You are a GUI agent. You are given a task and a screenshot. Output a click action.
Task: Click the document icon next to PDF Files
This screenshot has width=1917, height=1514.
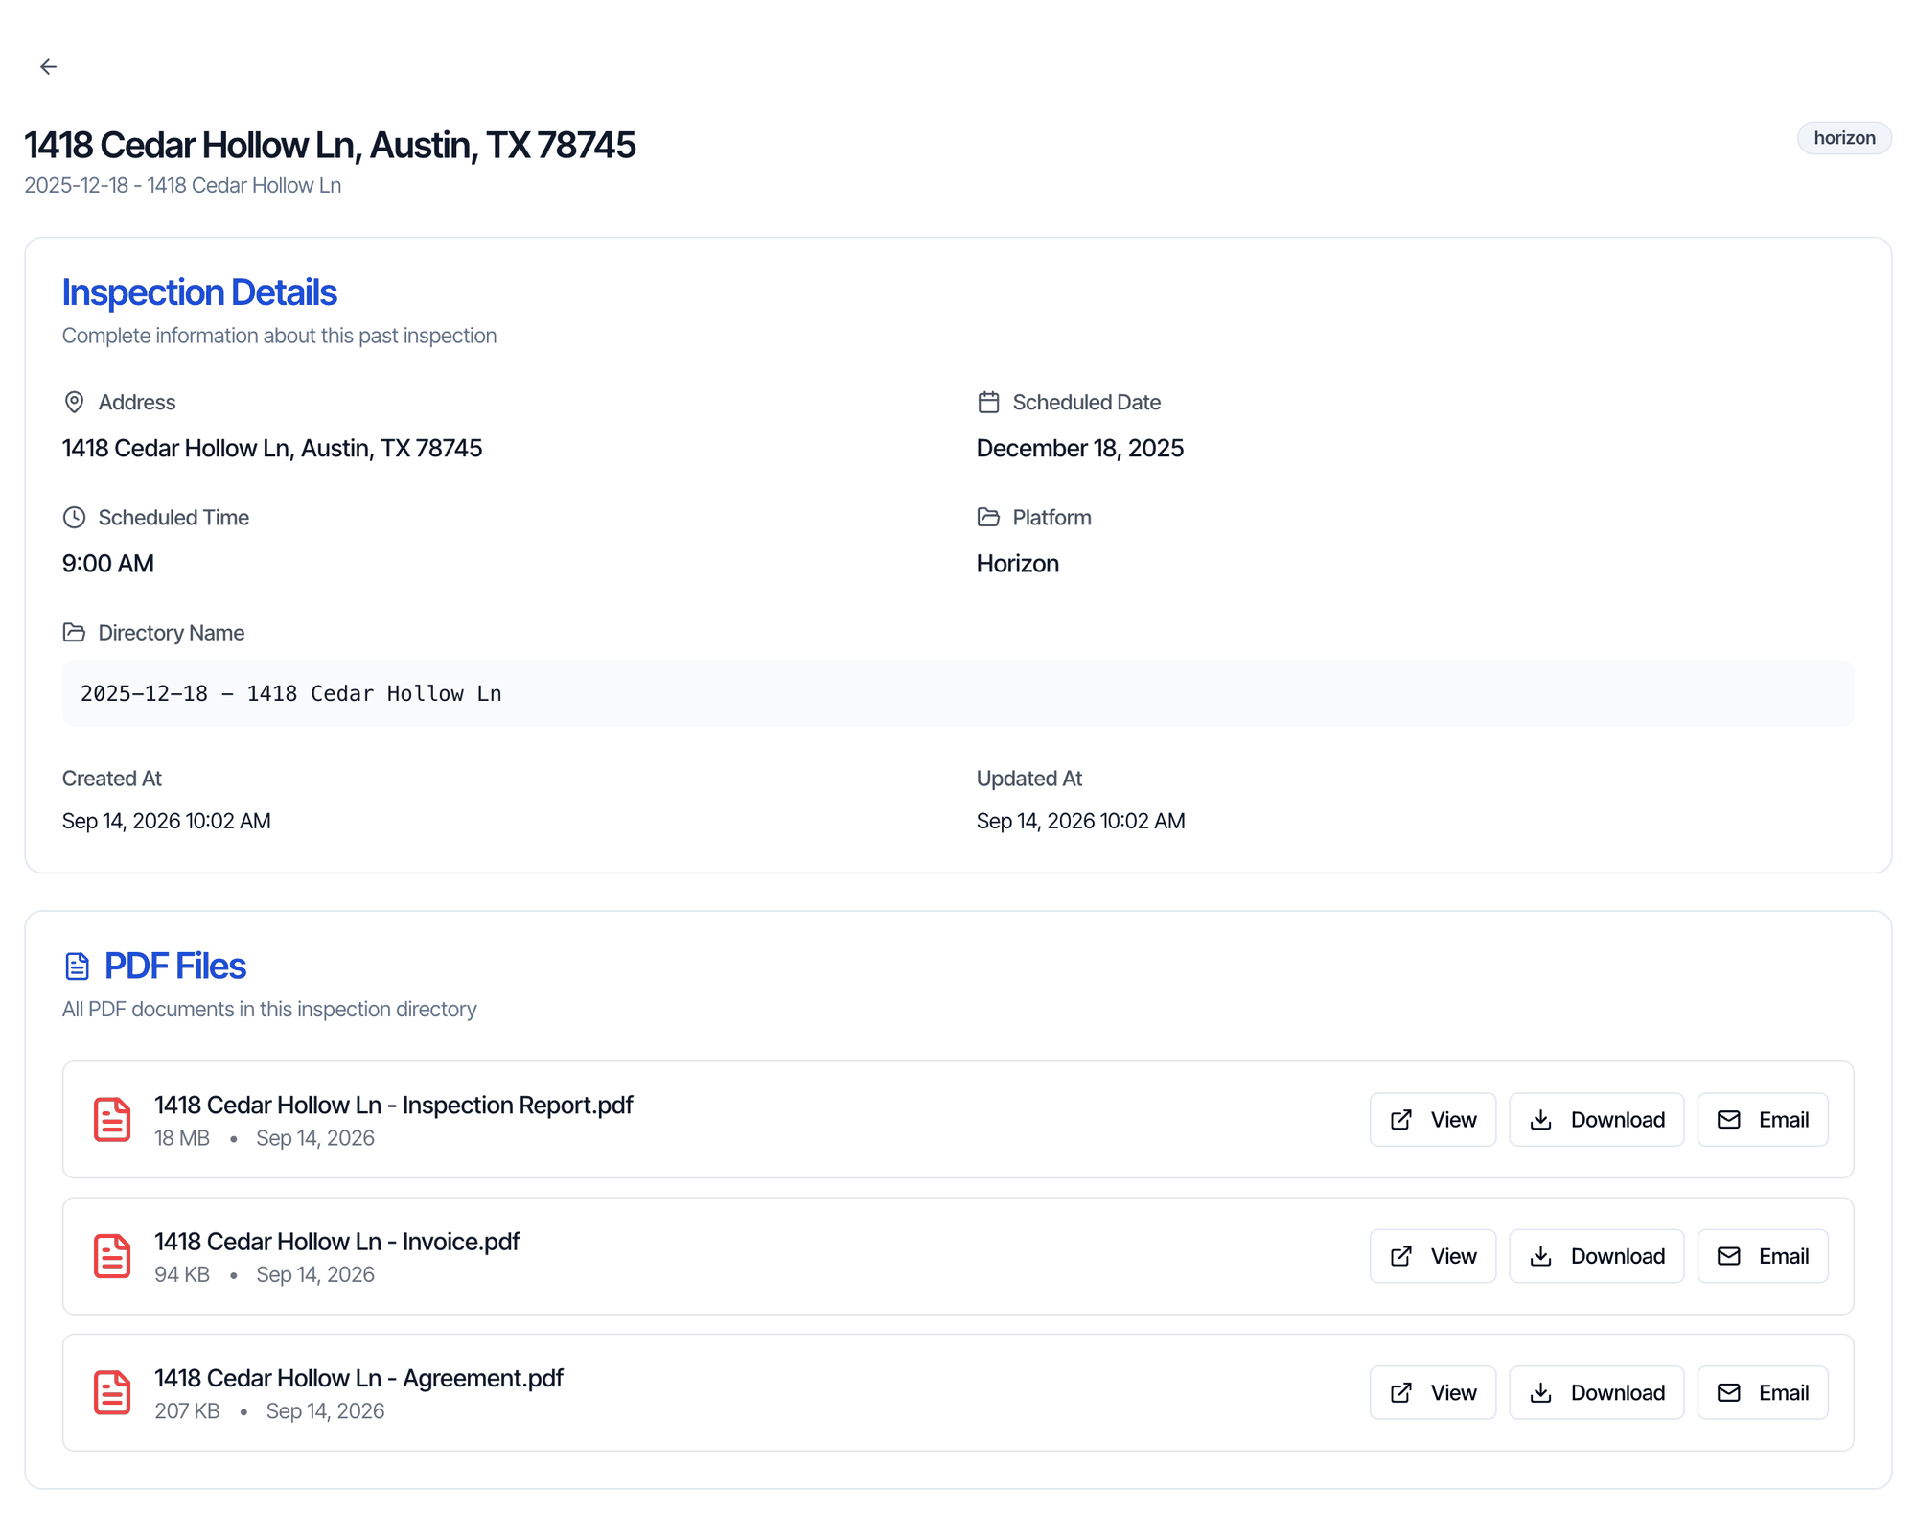pyautogui.click(x=77, y=966)
